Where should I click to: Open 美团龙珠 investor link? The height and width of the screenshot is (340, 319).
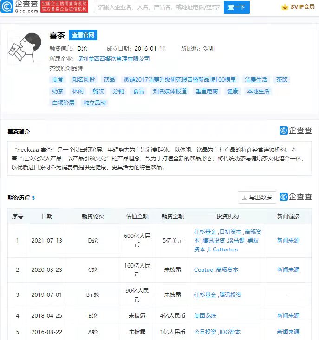pos(205,316)
